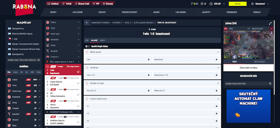Star the Handicap market
The width and height of the screenshot is (280, 128).
(x=87, y=67)
